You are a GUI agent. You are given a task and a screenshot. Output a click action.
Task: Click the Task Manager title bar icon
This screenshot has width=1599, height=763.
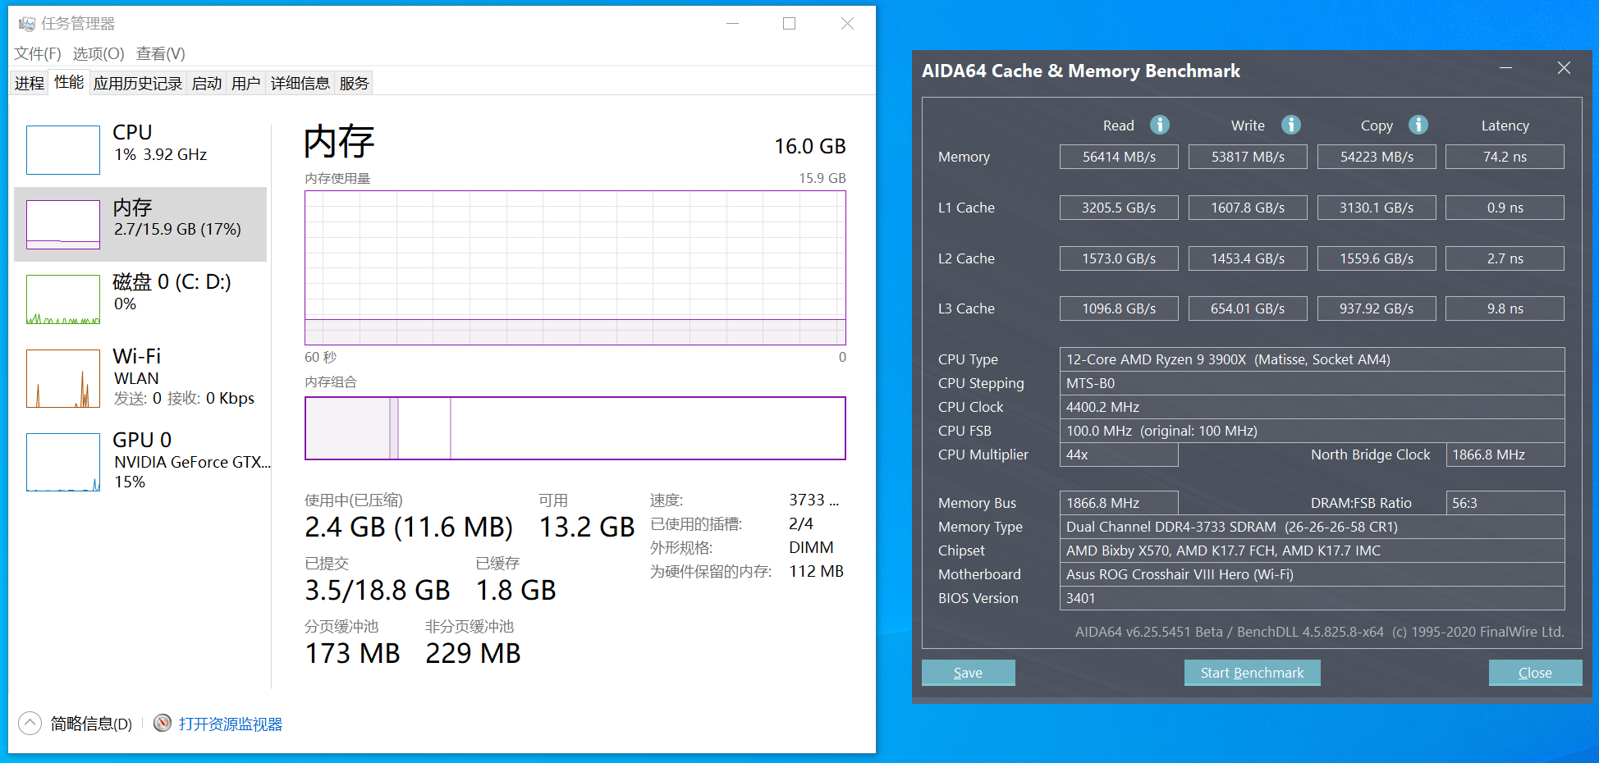pyautogui.click(x=27, y=24)
